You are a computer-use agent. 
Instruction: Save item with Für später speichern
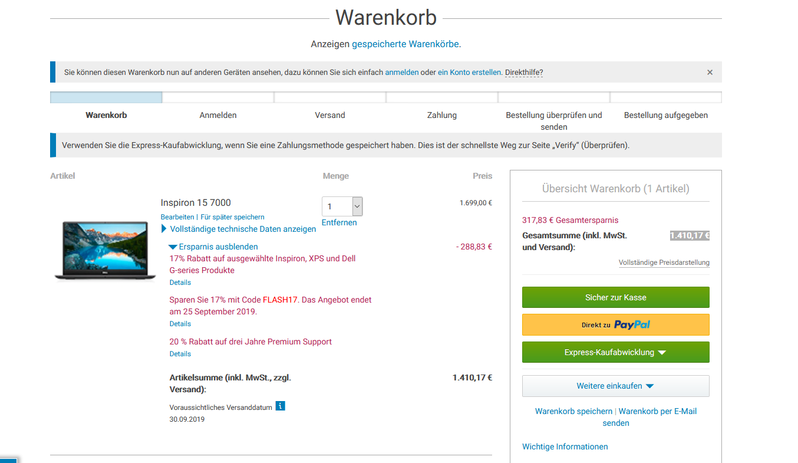point(232,217)
